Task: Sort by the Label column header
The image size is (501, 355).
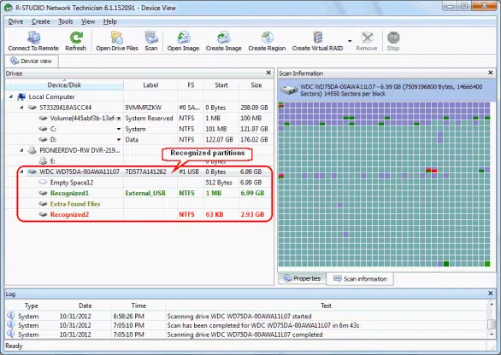Action: click(150, 84)
